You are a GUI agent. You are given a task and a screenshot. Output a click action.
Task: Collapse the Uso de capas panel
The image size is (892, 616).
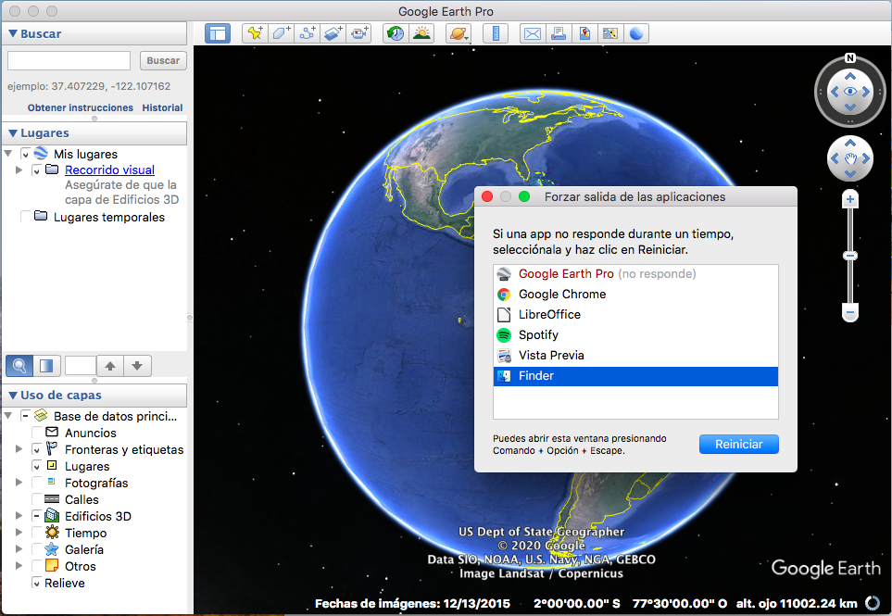click(13, 396)
